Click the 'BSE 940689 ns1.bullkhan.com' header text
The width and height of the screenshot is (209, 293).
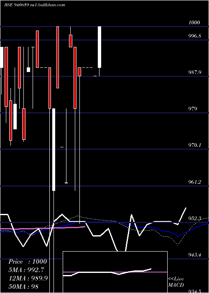(35, 5)
